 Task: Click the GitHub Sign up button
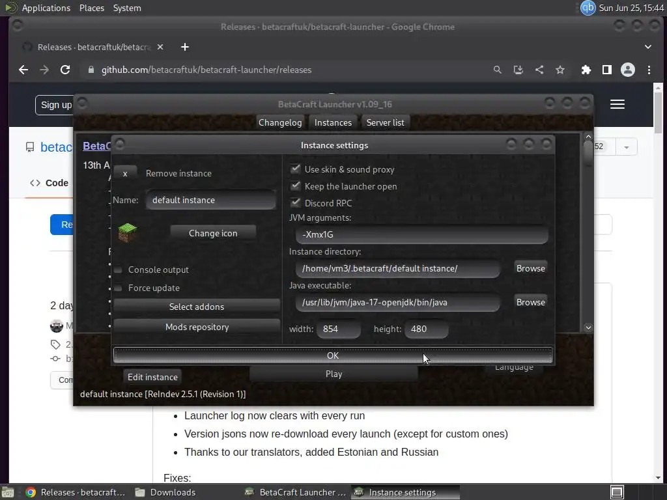tap(55, 105)
